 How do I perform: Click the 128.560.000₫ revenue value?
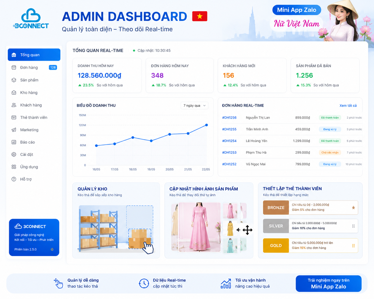click(100, 75)
